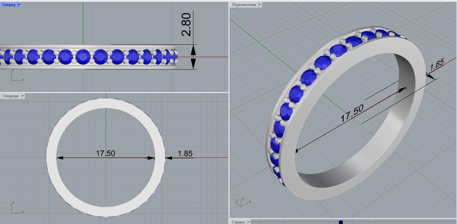Select the 17.50 dimension in Спереди view

106,154
